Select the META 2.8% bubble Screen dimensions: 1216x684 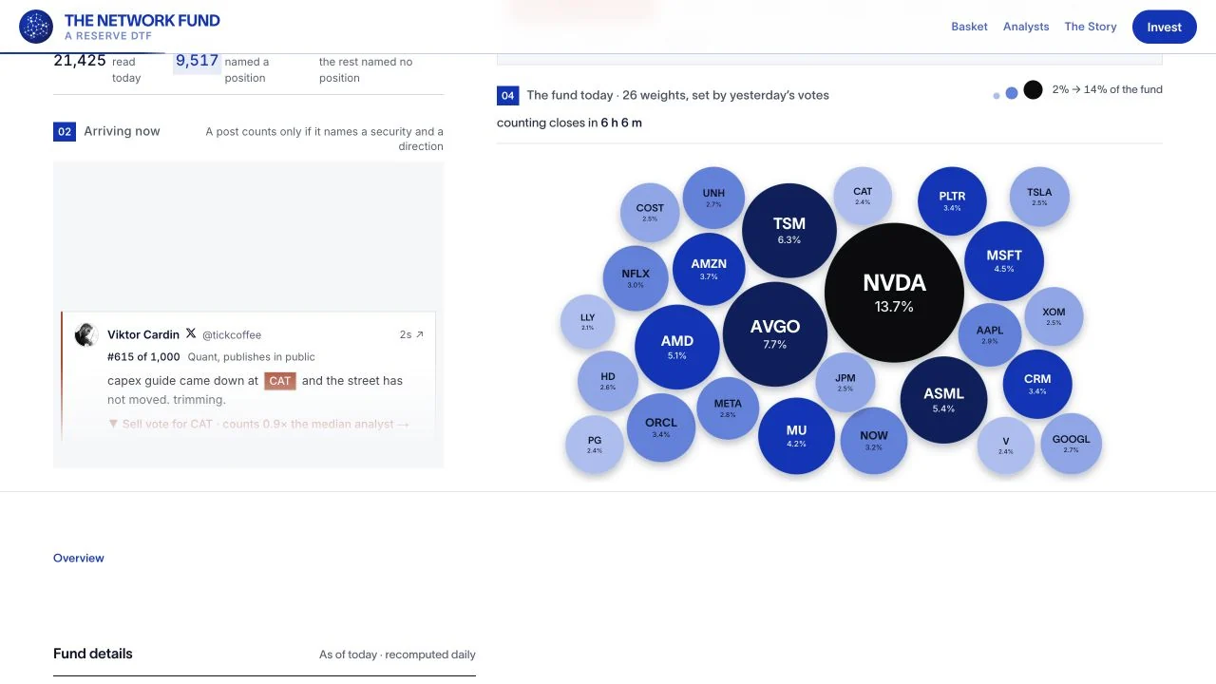click(x=728, y=408)
